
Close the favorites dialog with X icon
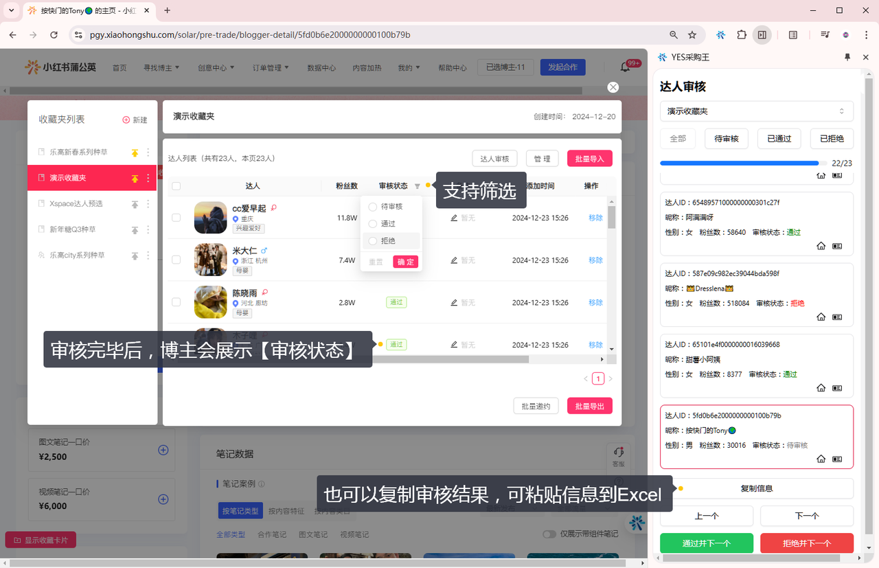point(613,87)
